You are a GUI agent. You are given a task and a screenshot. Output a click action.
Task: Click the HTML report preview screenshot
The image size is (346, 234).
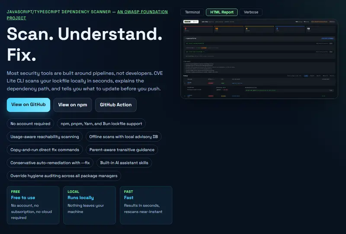coord(259,59)
